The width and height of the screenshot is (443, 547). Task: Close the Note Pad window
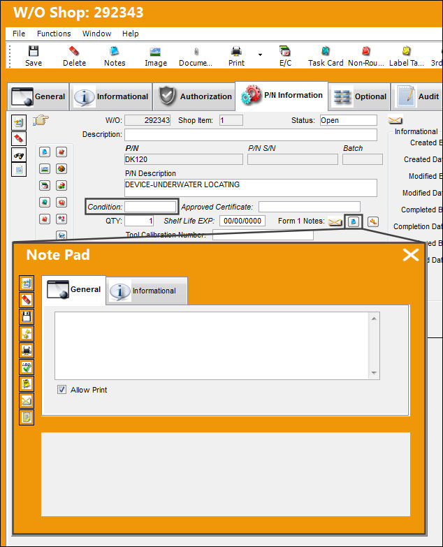411,255
